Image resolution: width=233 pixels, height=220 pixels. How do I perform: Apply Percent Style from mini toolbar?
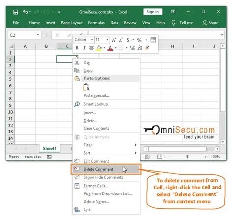coord(139,40)
